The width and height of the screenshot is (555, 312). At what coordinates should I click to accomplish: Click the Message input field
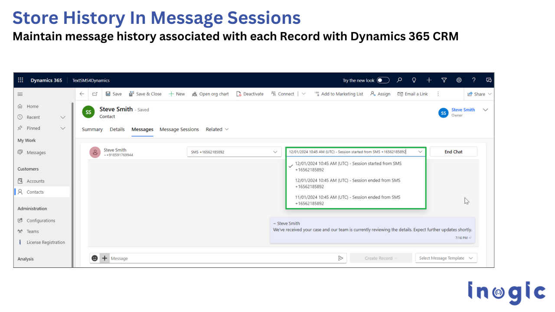click(222, 258)
